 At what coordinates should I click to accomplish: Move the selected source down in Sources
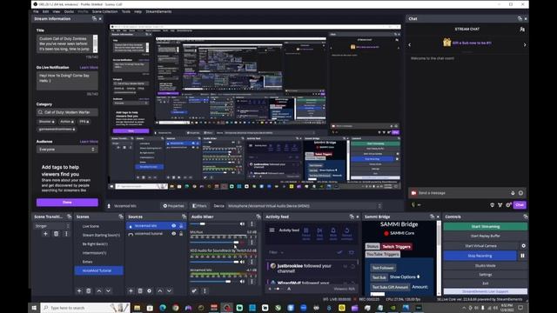pyautogui.click(x=169, y=290)
